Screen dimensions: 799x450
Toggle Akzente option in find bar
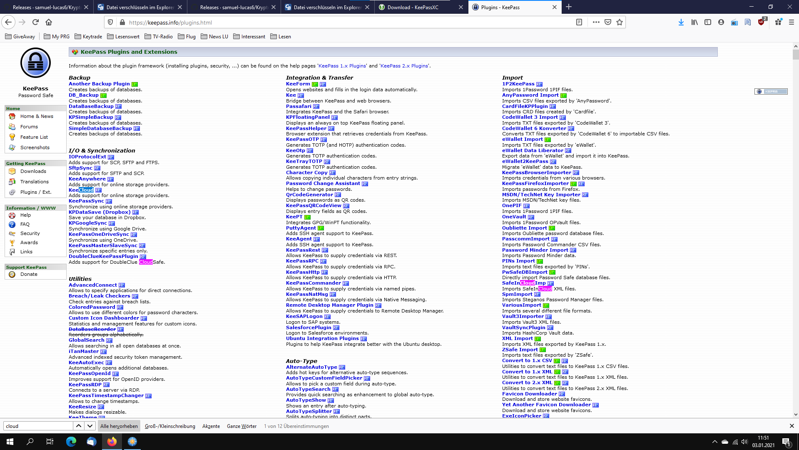211,426
